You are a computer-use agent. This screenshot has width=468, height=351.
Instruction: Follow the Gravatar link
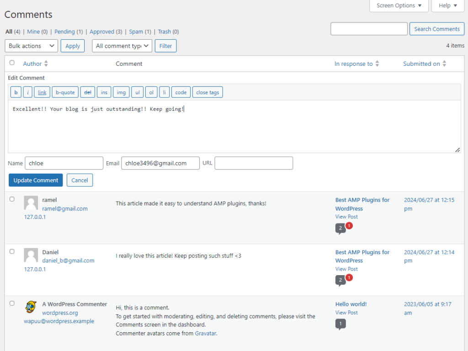(205, 333)
